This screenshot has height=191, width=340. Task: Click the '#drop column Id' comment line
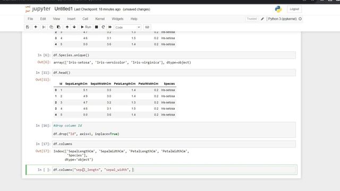[67, 126]
